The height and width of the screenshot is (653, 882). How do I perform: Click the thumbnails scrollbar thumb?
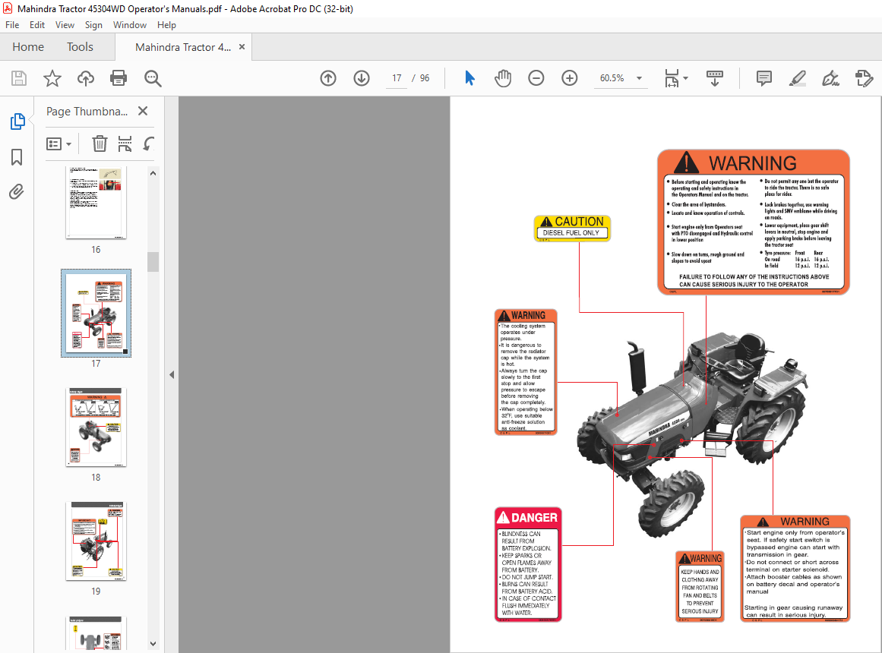pos(153,261)
